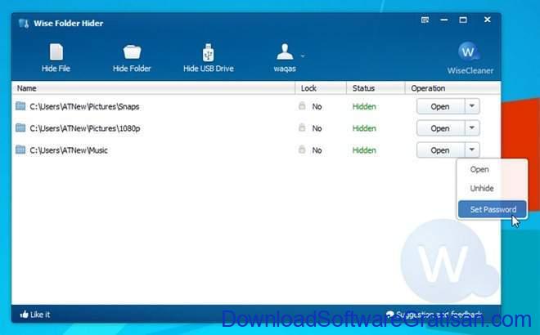Click the No lock value in 1080p row
The width and height of the screenshot is (540, 335).
pos(317,128)
